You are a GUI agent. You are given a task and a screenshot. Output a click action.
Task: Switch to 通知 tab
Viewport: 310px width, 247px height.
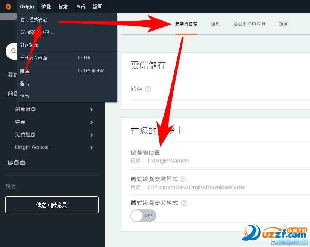215,24
